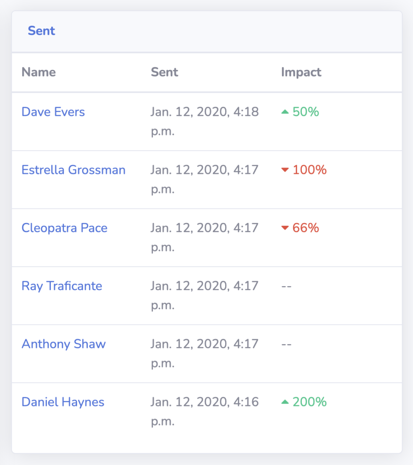Click the Name column header
413x465 pixels.
39,72
